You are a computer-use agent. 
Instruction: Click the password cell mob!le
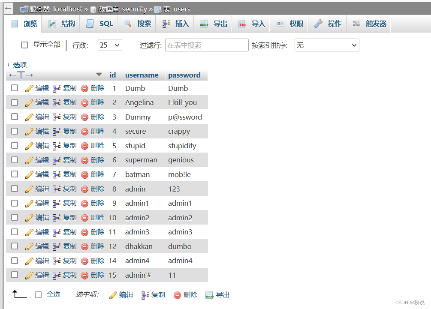(180, 175)
